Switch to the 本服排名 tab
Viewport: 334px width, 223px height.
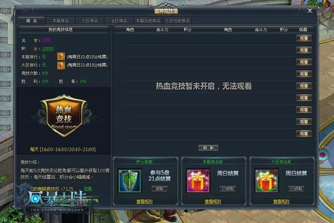(61, 21)
